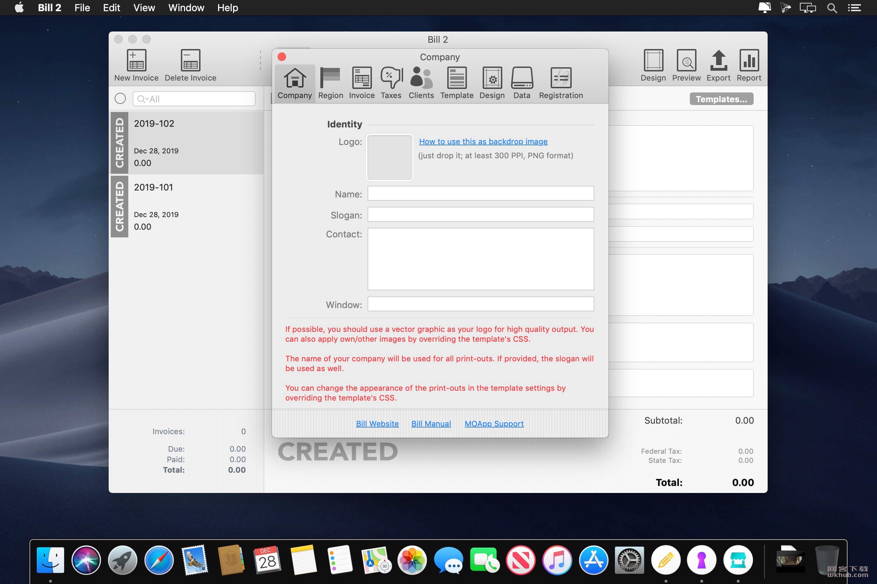Image resolution: width=877 pixels, height=584 pixels.
Task: Select the Taxes preferences tab
Action: point(391,83)
